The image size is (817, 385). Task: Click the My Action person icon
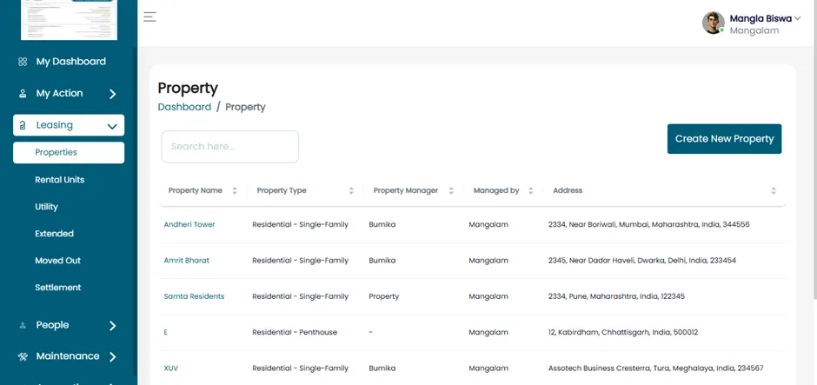23,94
